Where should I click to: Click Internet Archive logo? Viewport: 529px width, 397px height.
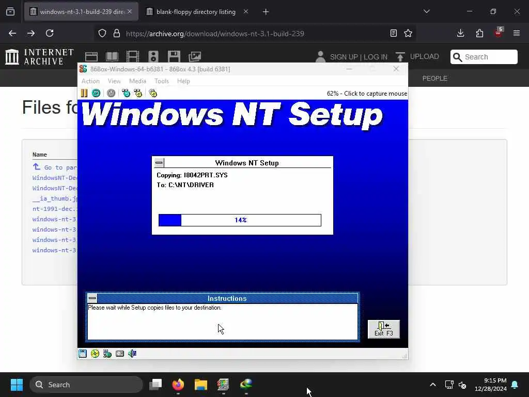click(39, 56)
